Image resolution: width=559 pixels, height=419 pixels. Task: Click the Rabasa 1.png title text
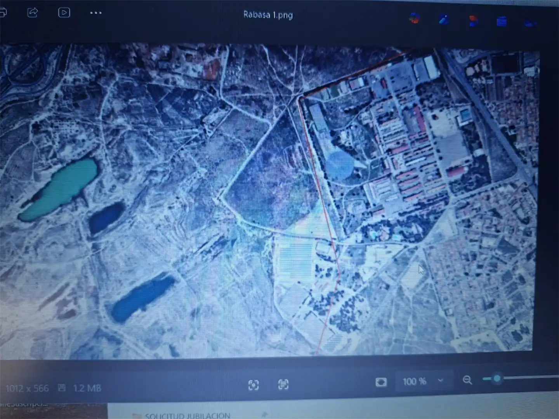coord(268,15)
